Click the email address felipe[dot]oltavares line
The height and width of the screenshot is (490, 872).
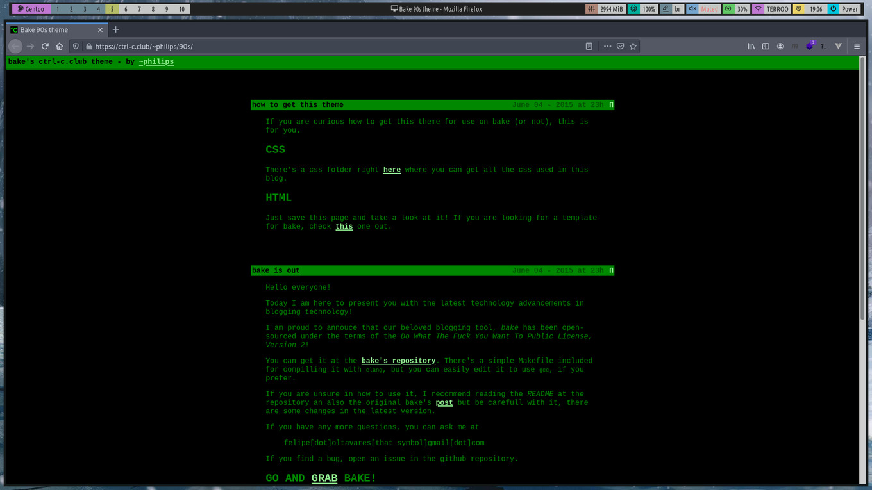coord(384,443)
